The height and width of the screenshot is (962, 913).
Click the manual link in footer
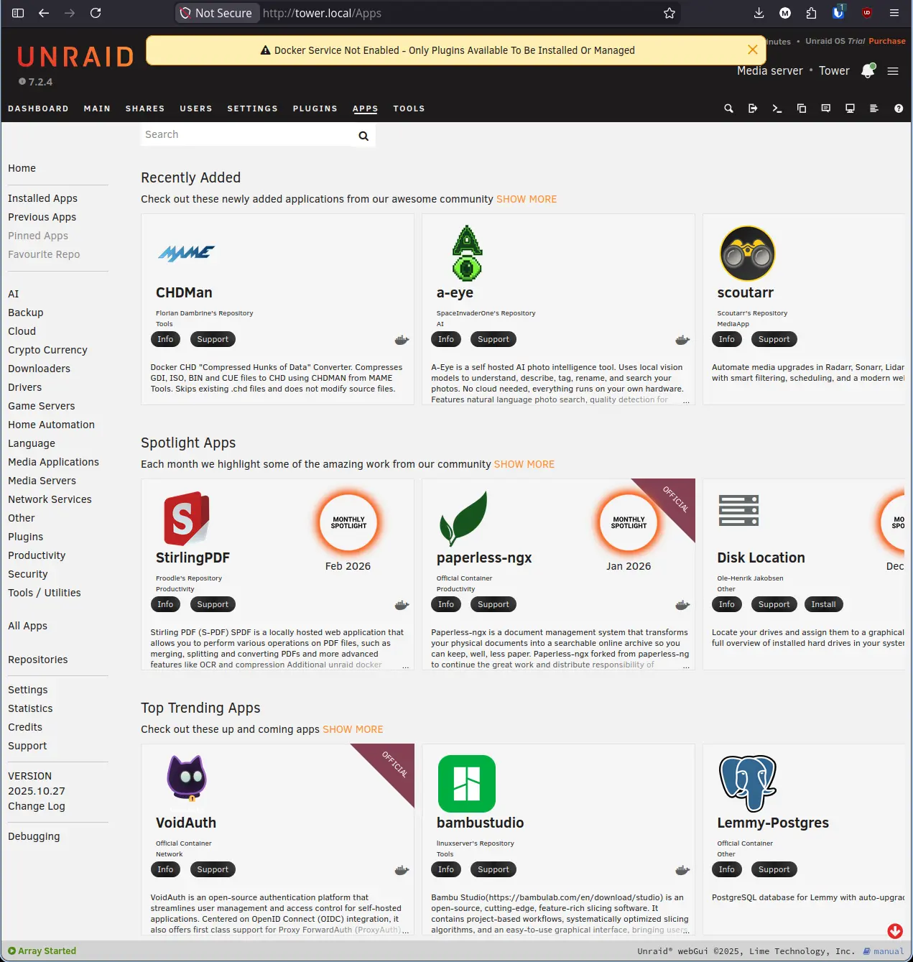[x=884, y=951]
